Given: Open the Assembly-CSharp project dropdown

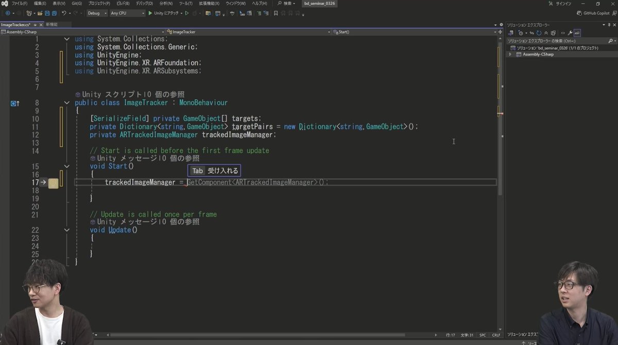Looking at the screenshot, I should [83, 32].
